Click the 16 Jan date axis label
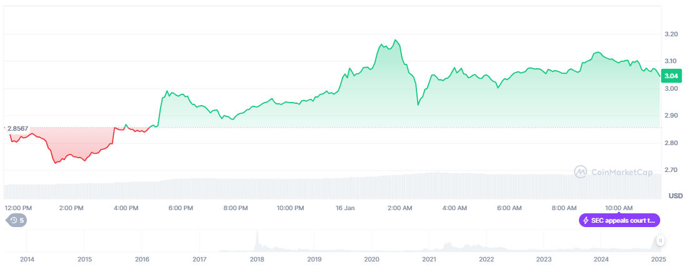The height and width of the screenshot is (269, 689). 344,208
